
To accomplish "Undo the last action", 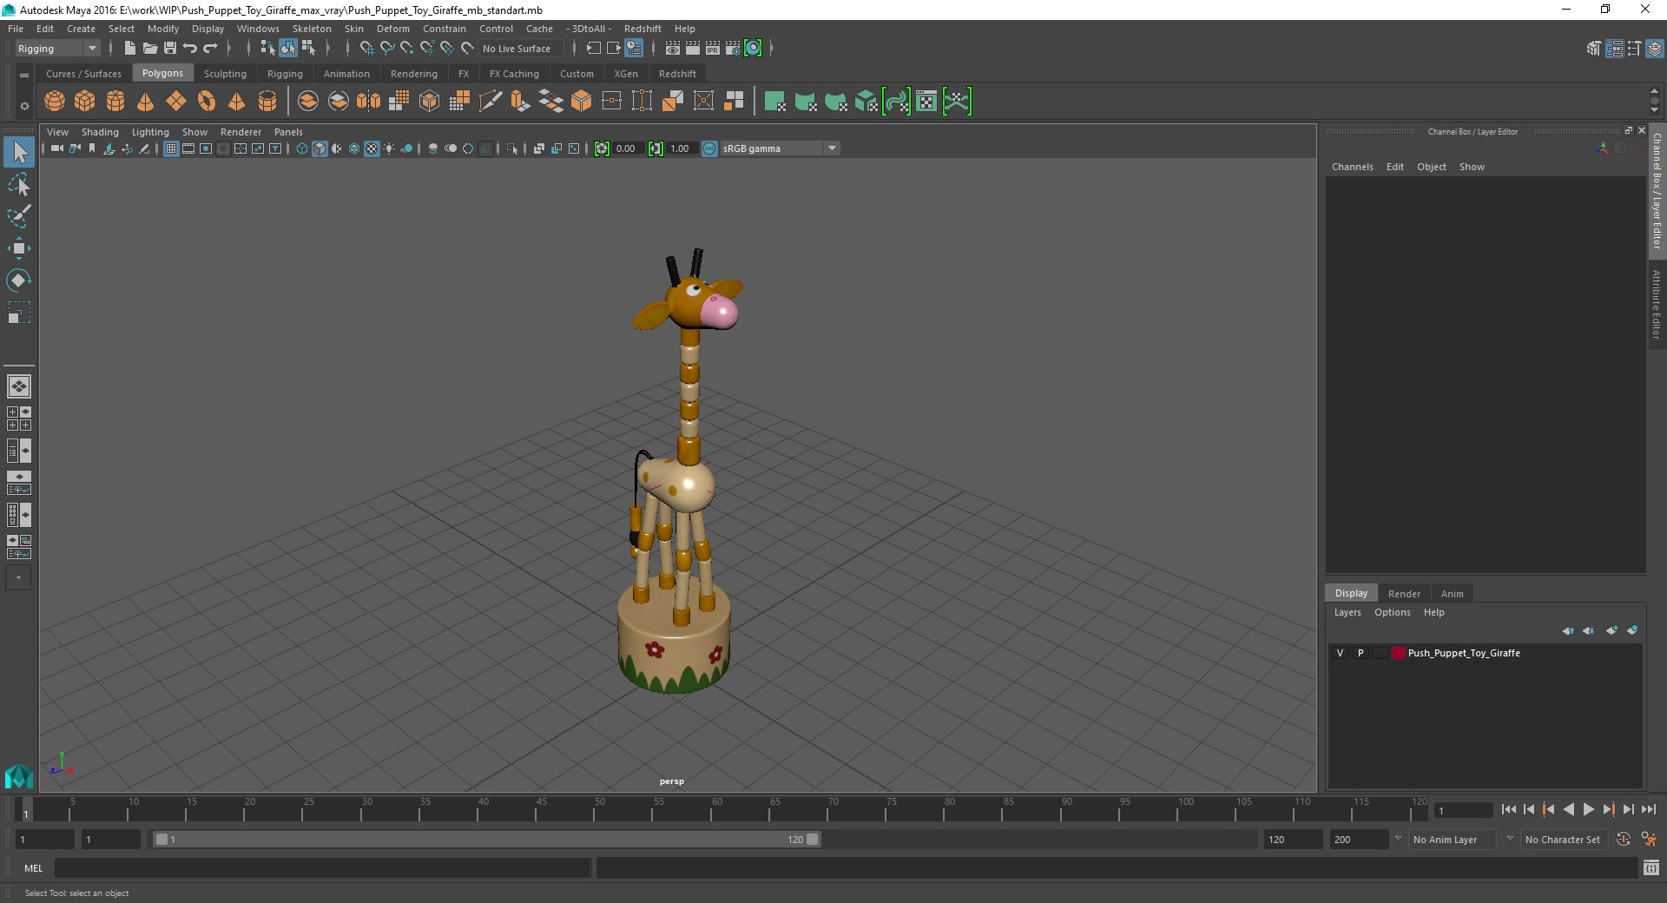I will (190, 49).
